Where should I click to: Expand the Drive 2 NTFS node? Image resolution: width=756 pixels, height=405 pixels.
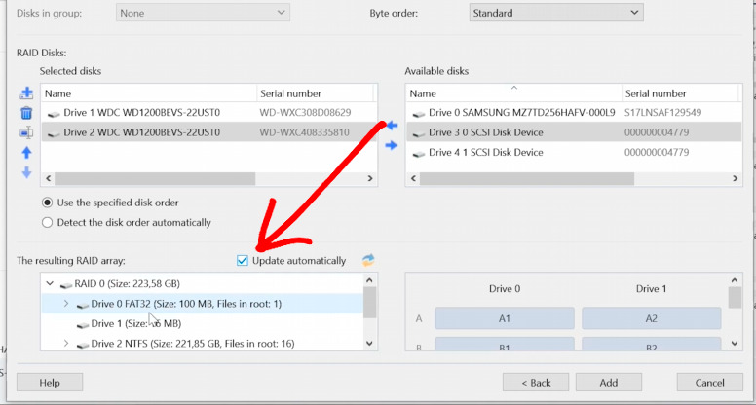click(66, 344)
